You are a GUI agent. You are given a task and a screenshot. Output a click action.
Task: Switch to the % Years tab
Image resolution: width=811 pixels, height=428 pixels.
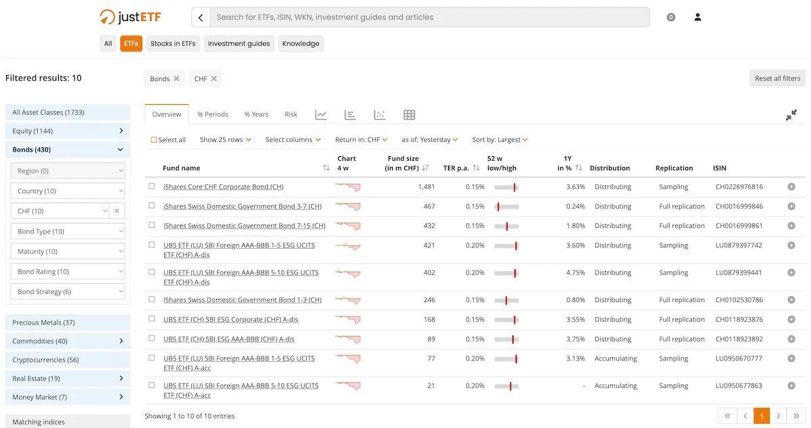click(x=256, y=114)
